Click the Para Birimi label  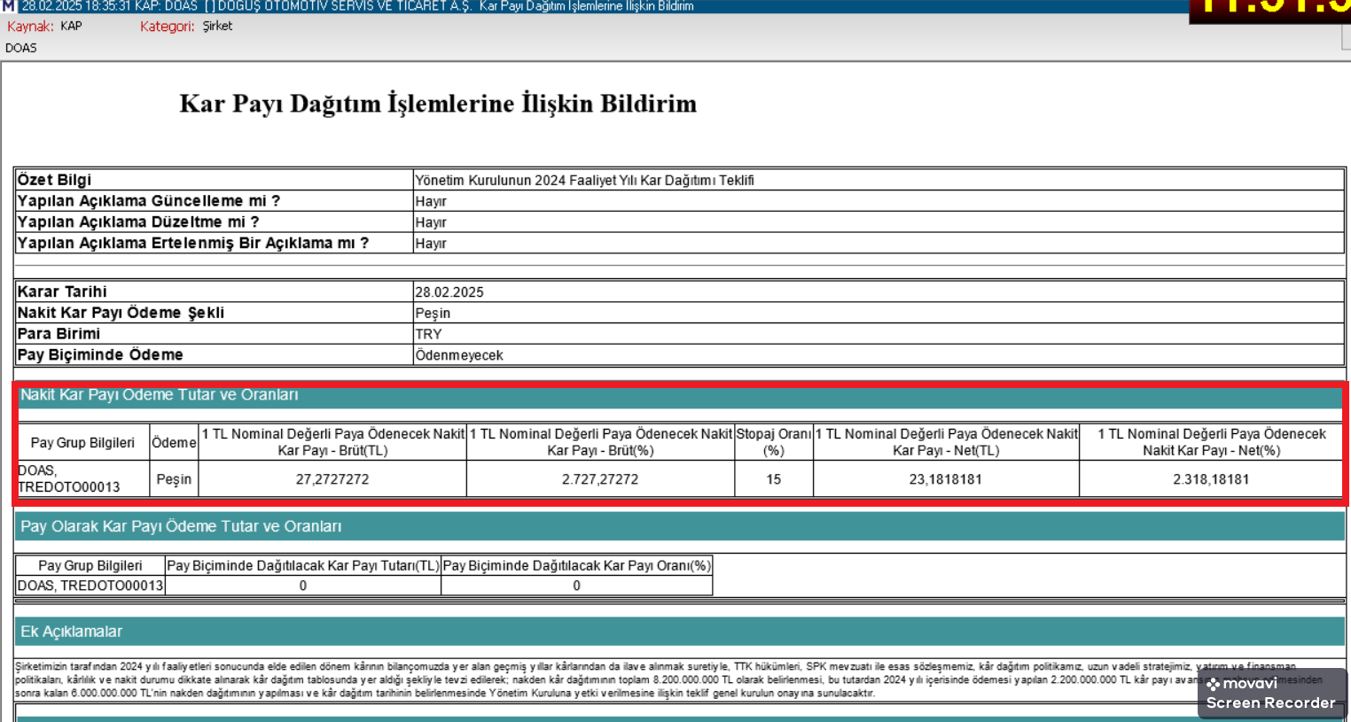point(59,334)
